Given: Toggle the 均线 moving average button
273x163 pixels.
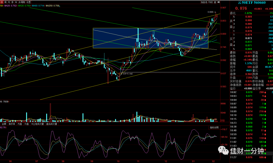Looking at the screenshot, I should tap(211, 2).
